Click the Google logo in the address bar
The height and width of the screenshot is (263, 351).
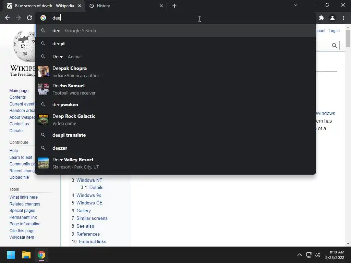click(43, 18)
